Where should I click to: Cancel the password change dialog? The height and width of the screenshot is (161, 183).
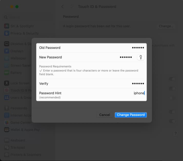105,115
